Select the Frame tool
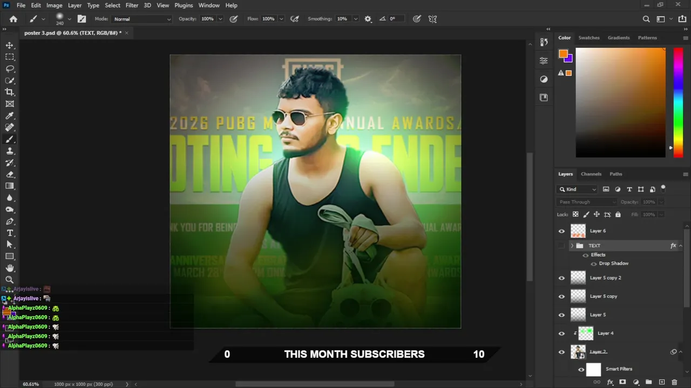This screenshot has width=691, height=388. 10,104
